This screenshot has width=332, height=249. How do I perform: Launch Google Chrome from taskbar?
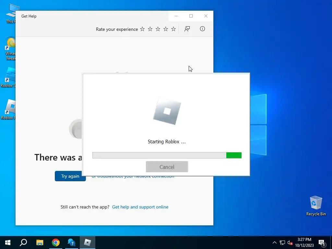(x=56, y=243)
